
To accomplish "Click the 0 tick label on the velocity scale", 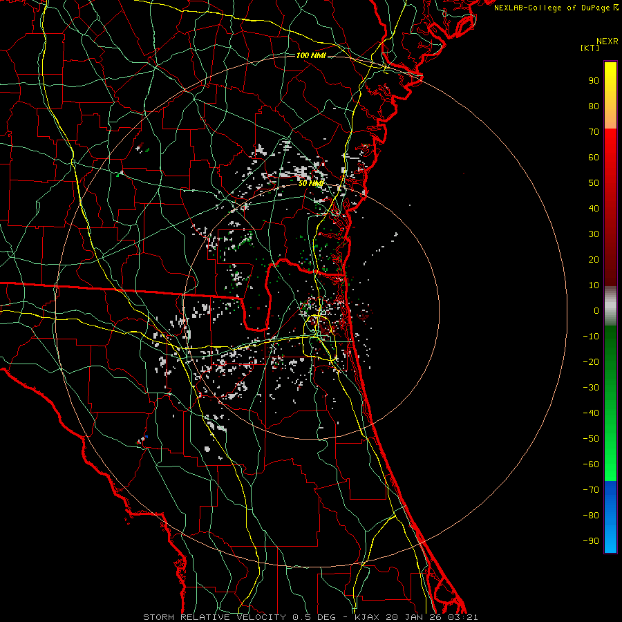I will (596, 311).
